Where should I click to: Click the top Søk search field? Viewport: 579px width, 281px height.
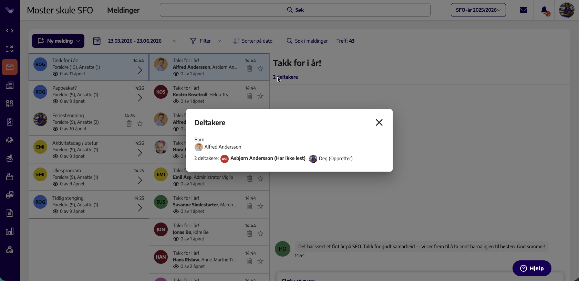click(295, 10)
